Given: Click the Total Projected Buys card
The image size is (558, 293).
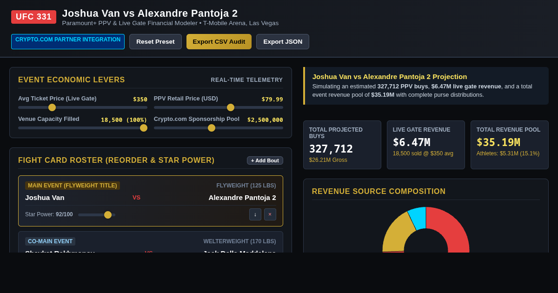Looking at the screenshot, I should [342, 145].
